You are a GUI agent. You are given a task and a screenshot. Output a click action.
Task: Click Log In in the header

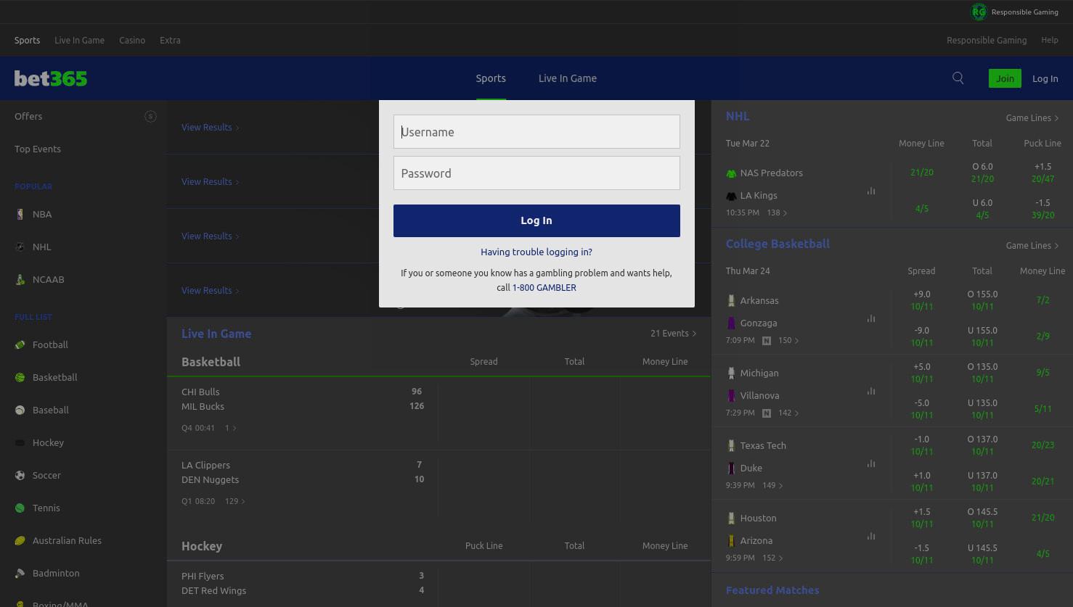point(1045,78)
